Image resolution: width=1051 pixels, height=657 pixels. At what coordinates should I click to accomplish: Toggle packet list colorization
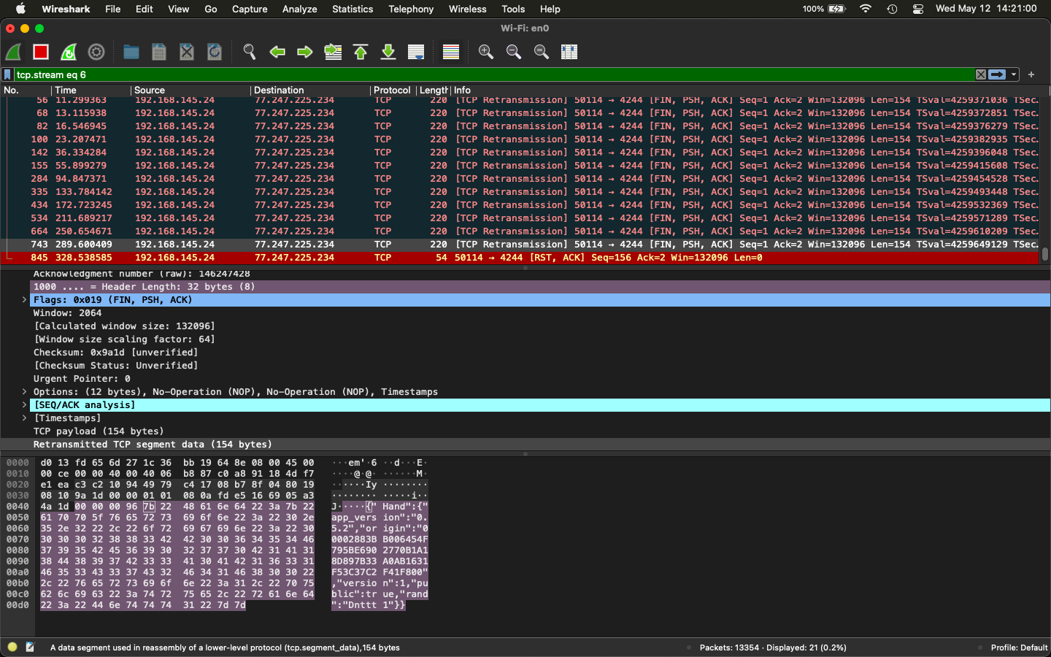(x=450, y=52)
